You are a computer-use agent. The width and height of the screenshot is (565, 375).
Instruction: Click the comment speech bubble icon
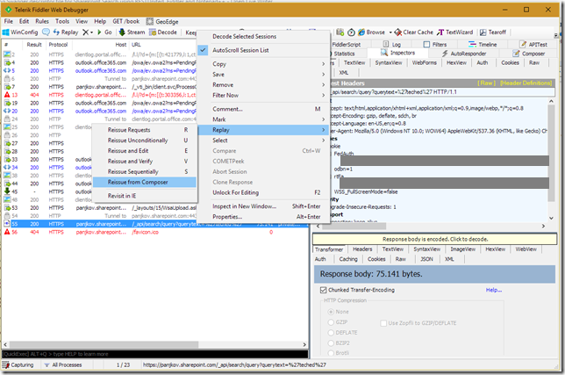coord(46,32)
